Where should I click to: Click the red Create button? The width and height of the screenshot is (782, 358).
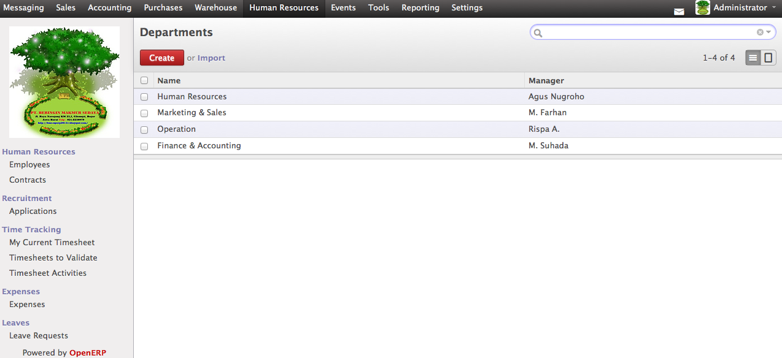coord(162,58)
